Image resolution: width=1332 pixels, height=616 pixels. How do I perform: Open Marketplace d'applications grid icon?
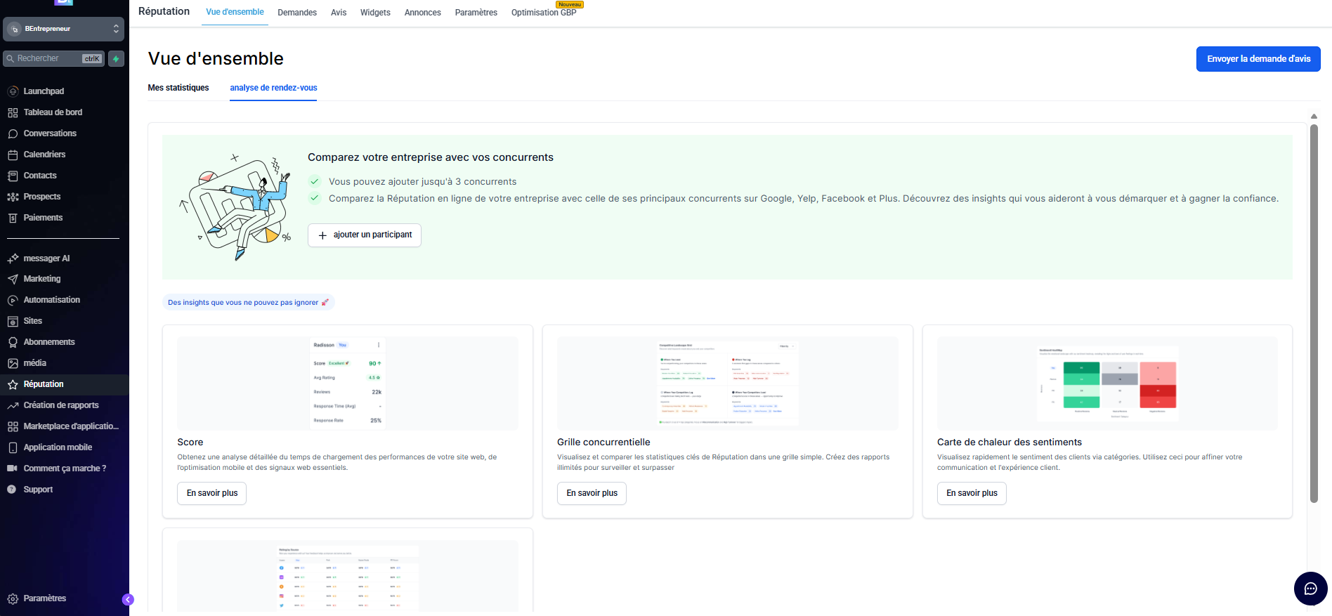click(x=13, y=426)
